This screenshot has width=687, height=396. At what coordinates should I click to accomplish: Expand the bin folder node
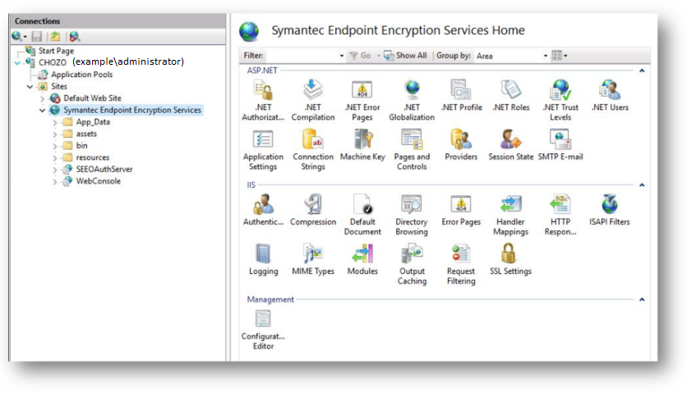[55, 147]
